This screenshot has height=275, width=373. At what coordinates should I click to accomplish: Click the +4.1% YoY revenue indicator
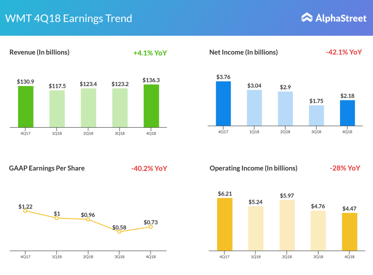150,52
